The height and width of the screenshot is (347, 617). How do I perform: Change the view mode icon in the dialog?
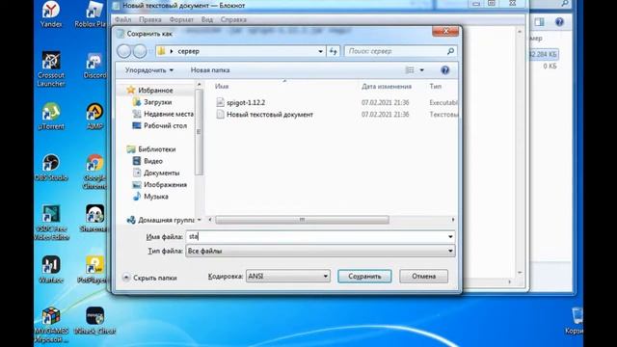[x=410, y=70]
